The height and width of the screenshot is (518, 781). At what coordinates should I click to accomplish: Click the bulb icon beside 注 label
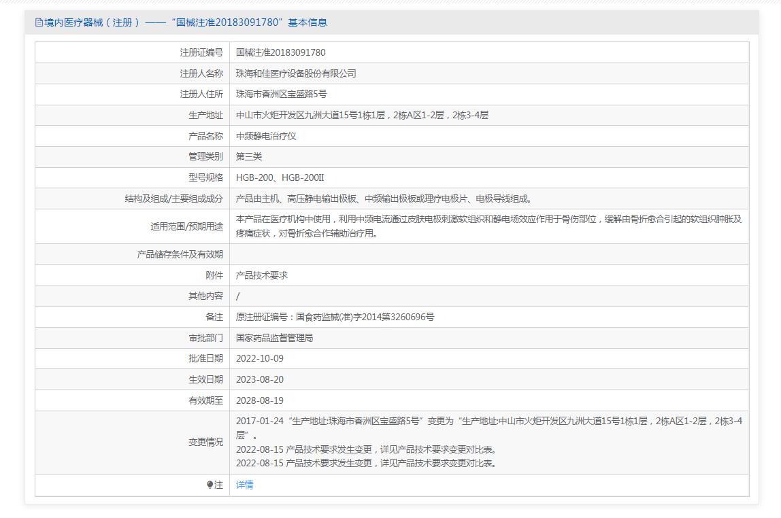coord(210,485)
